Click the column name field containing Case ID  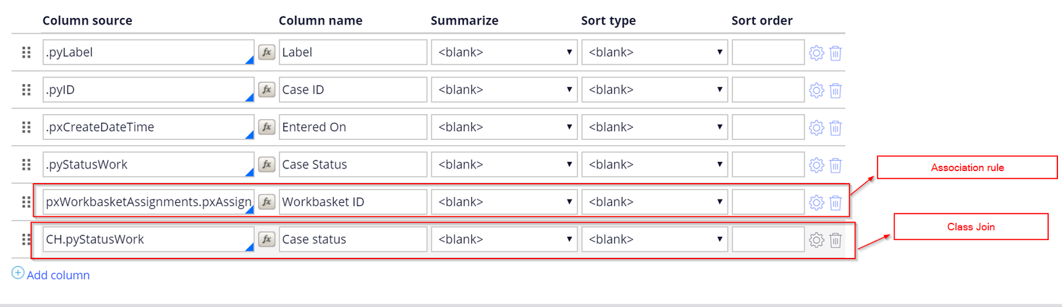pos(352,90)
